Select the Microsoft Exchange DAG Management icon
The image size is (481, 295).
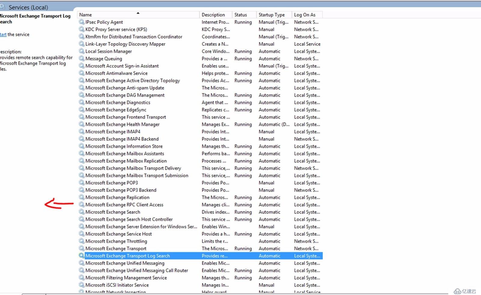coord(81,95)
